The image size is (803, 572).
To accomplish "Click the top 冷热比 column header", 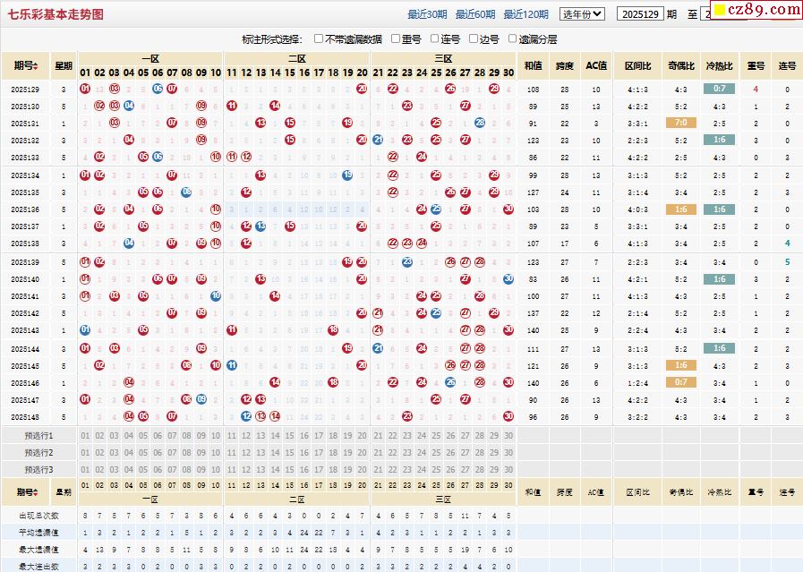I will pos(720,66).
